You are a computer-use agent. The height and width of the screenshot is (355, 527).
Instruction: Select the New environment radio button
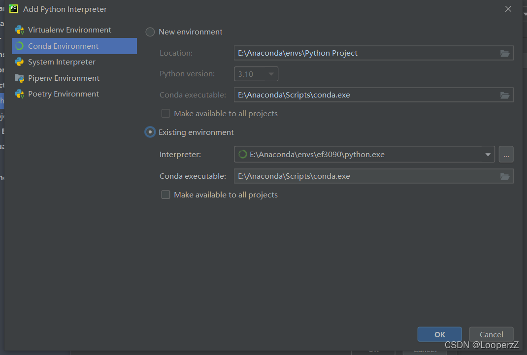point(150,32)
